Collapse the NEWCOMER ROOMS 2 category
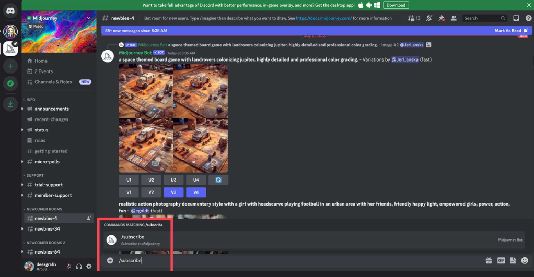534x277 pixels. click(x=44, y=243)
